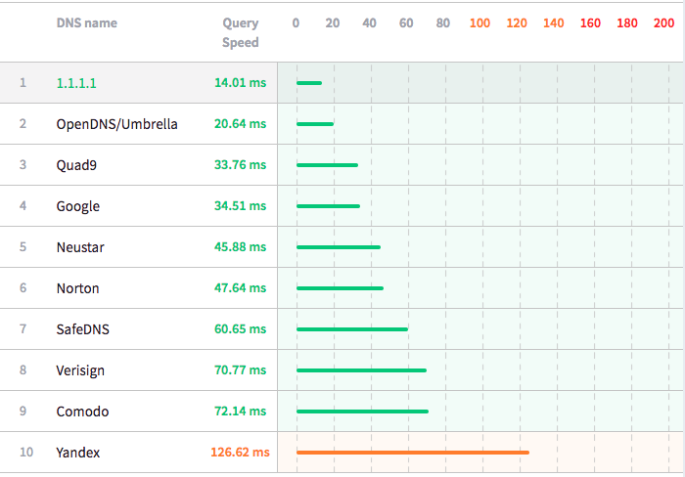Click the Google DNS name
This screenshot has width=685, height=477.
tap(77, 206)
